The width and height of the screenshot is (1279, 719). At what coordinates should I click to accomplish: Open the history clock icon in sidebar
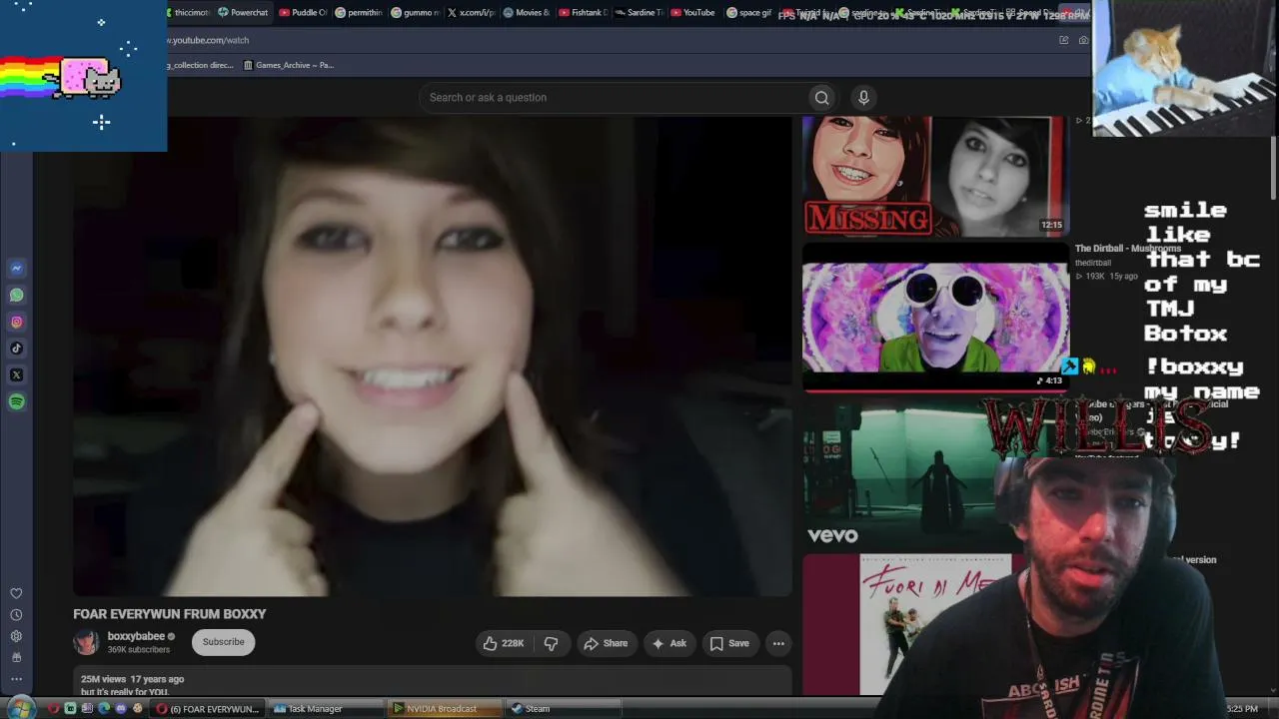point(16,615)
